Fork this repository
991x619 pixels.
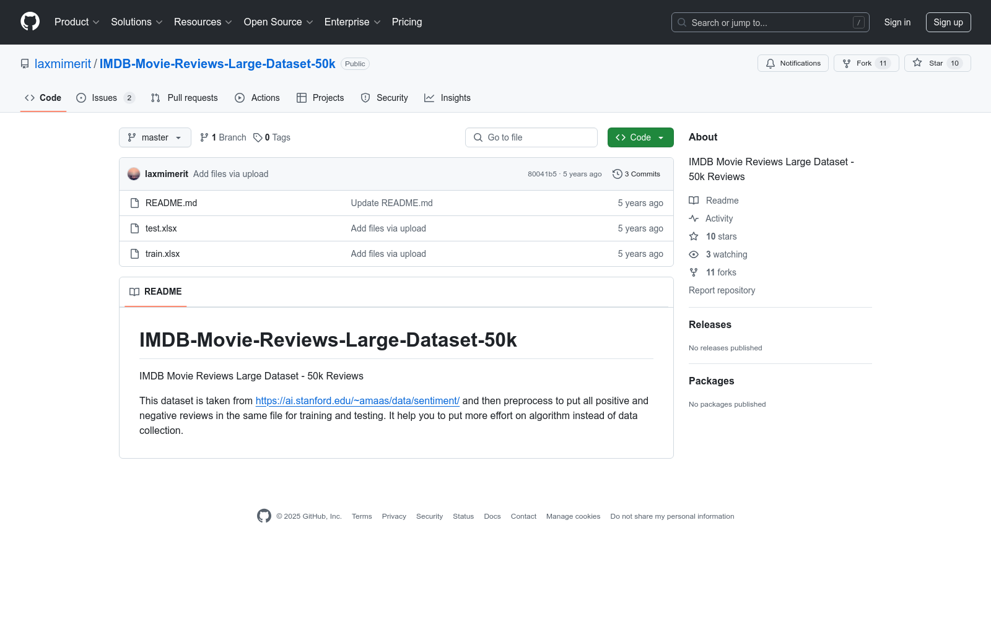[867, 63]
